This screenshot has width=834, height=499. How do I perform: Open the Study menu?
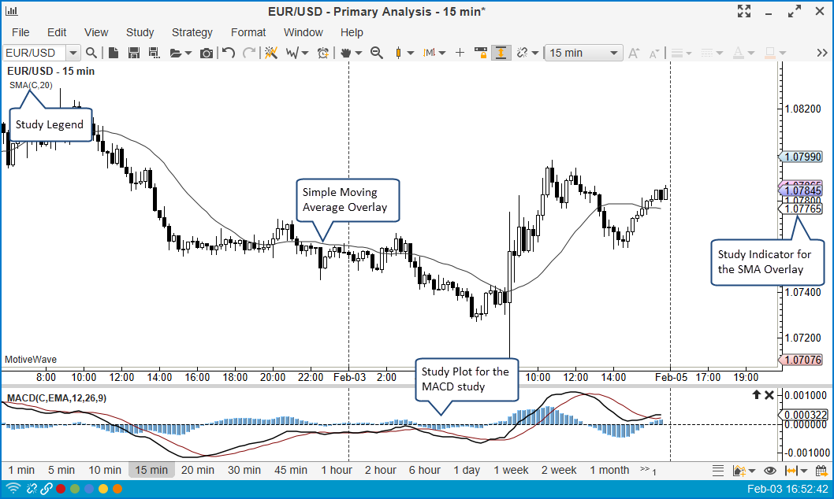click(140, 32)
